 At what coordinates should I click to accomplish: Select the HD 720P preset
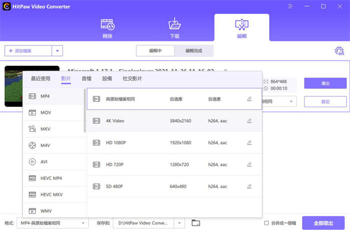click(x=174, y=165)
